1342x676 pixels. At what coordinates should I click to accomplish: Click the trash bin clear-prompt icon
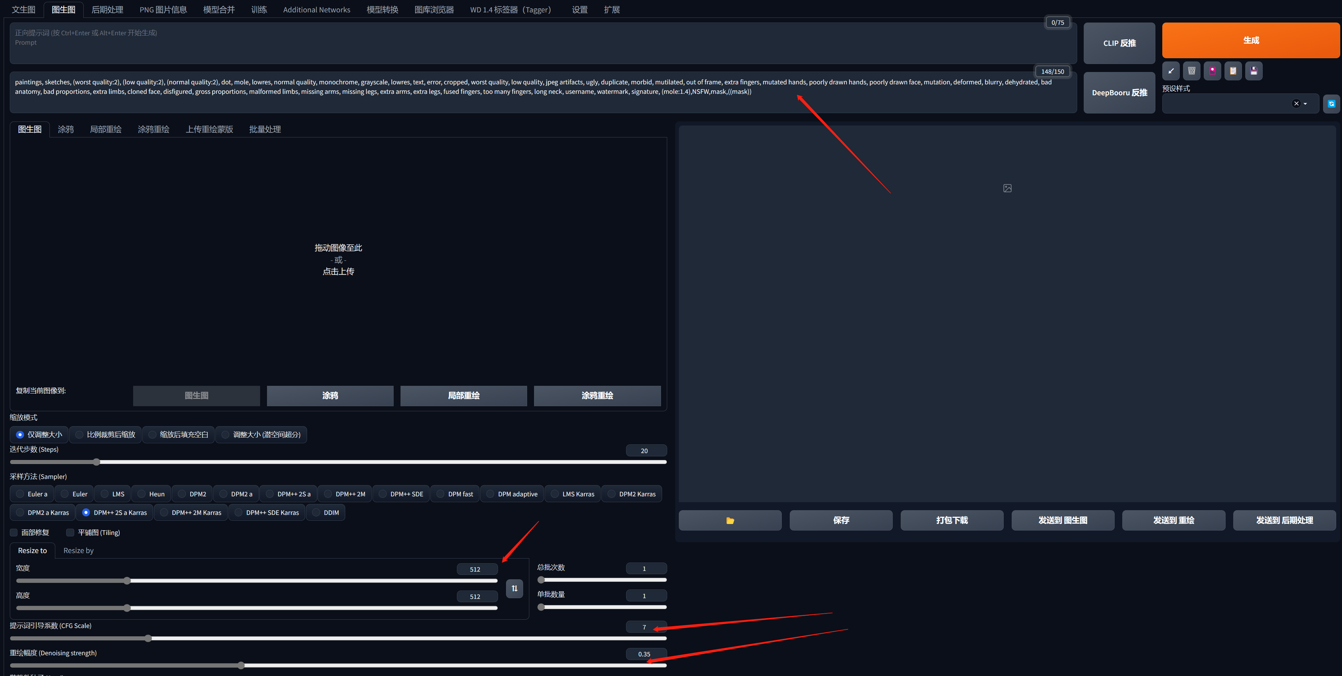point(1191,71)
